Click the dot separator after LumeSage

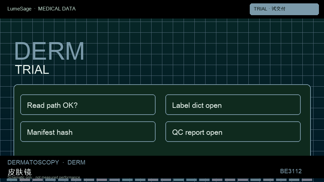click(35, 9)
